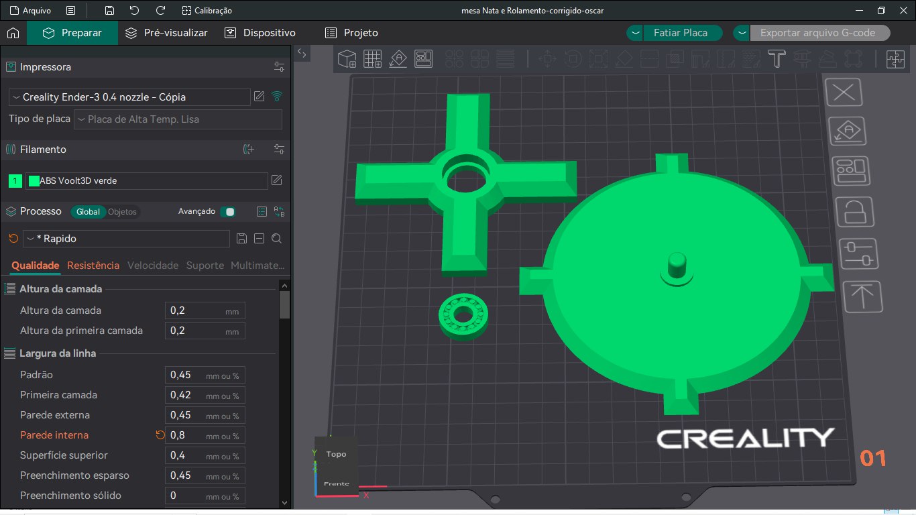The image size is (916, 515).
Task: Edit the Creality Ender-3 printer preset
Action: click(x=260, y=97)
